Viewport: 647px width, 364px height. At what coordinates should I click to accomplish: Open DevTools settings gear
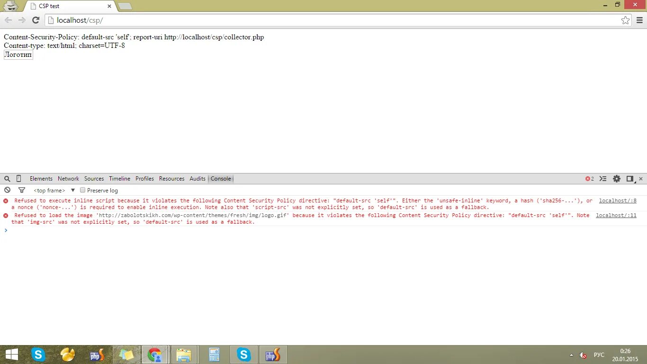pyautogui.click(x=617, y=179)
